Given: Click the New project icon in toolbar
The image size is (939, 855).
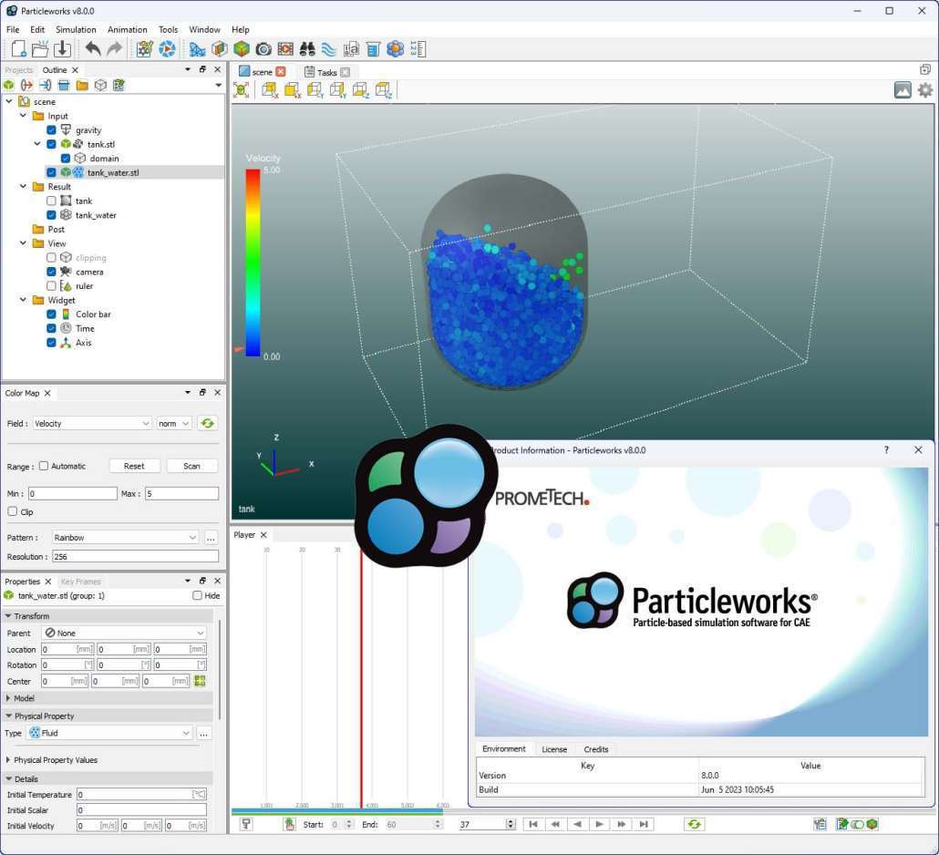Looking at the screenshot, I should (18, 49).
